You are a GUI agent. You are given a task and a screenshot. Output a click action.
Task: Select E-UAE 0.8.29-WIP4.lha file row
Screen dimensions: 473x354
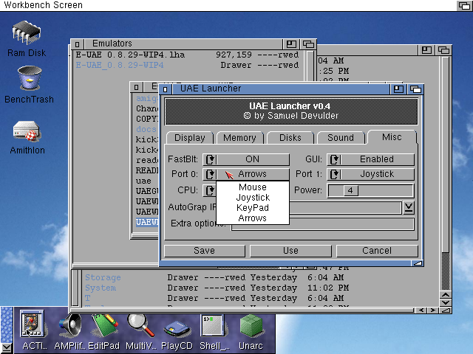[187, 55]
